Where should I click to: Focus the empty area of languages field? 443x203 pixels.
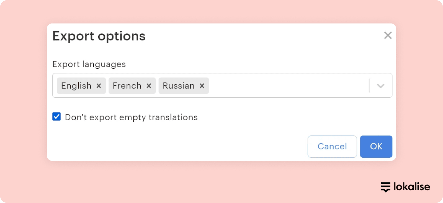click(x=288, y=86)
